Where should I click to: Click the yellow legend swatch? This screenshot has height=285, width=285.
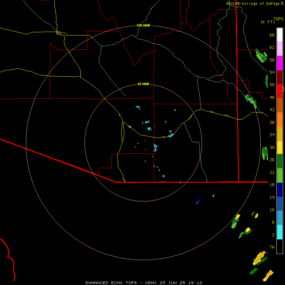tap(280, 148)
